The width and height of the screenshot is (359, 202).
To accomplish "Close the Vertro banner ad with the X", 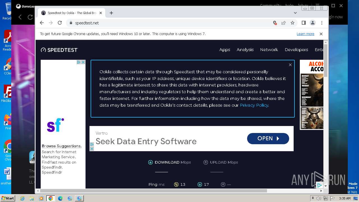I will (92, 148).
